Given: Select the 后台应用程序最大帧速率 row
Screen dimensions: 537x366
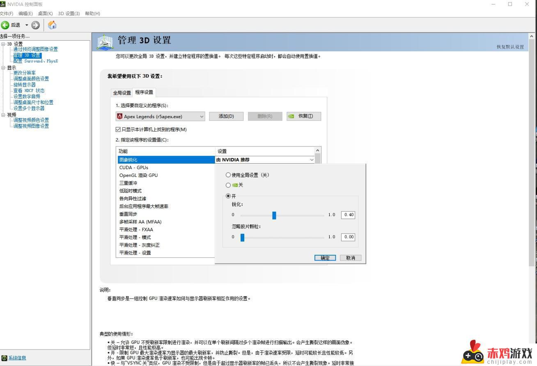Looking at the screenshot, I should coord(166,206).
